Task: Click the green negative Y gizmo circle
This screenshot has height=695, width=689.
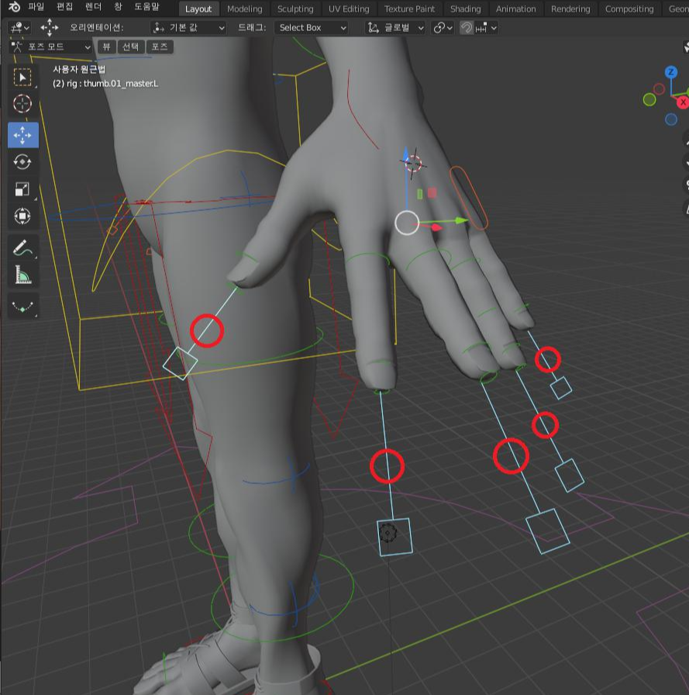Action: pos(649,100)
